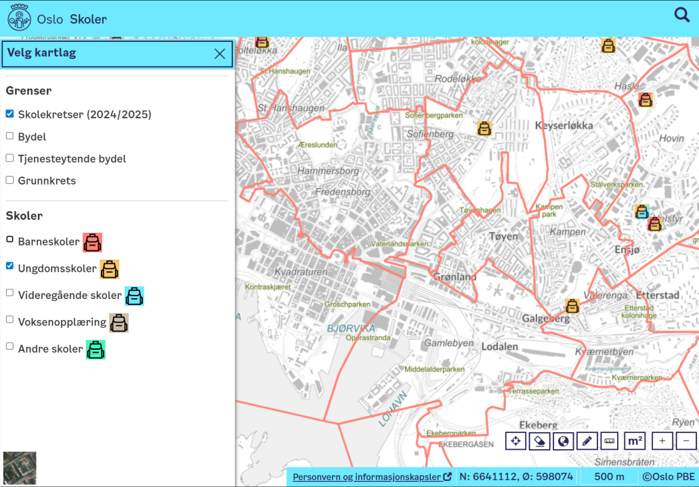The image size is (699, 487).
Task: Tick the Barneskoler checkbox
Action: 9,239
